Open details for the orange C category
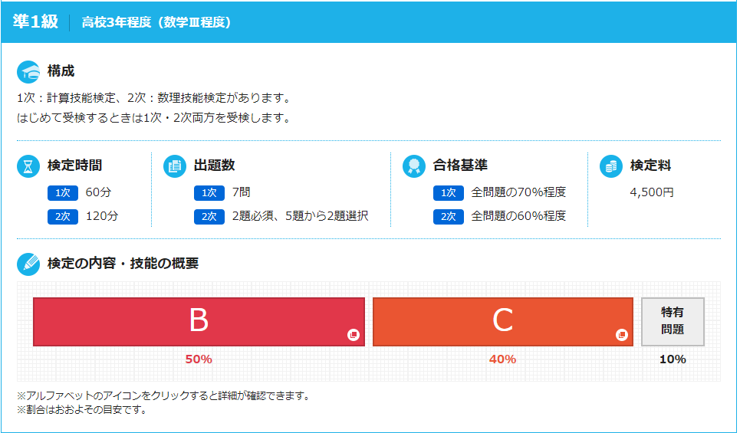This screenshot has height=433, width=740. pos(502,321)
